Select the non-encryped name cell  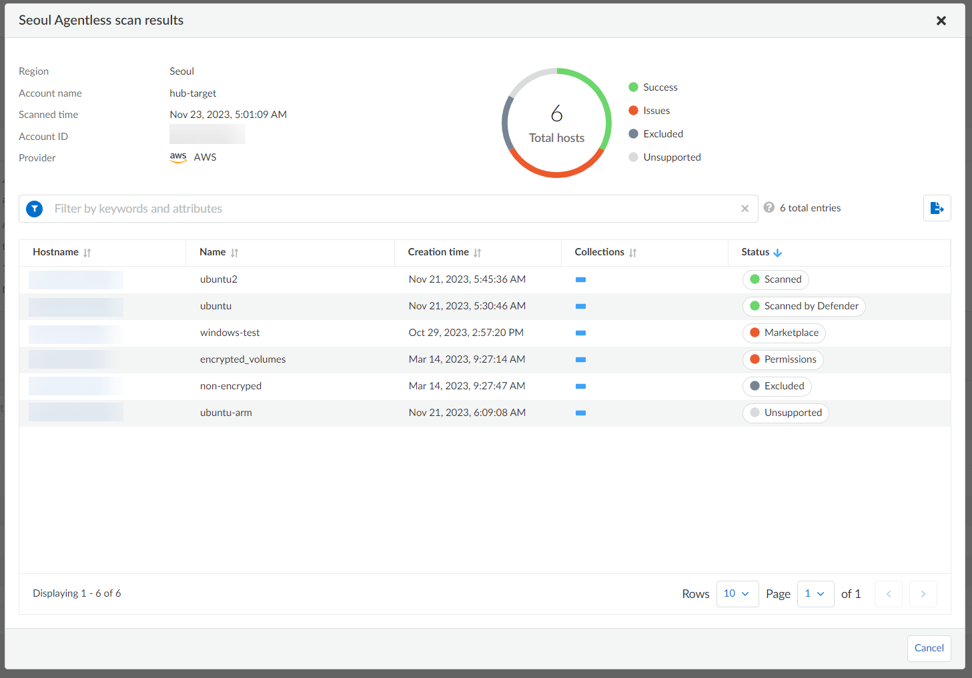point(231,386)
